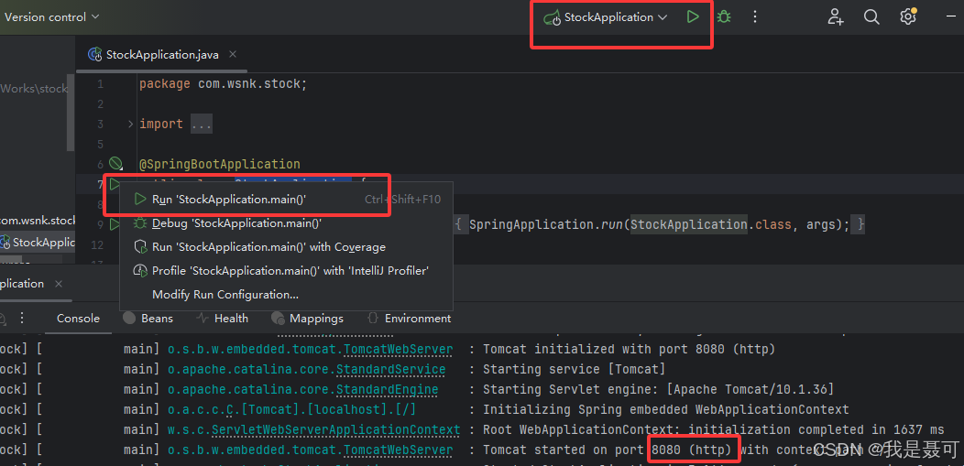Image resolution: width=964 pixels, height=466 pixels.
Task: Open the Version control dropdown
Action: tap(51, 17)
